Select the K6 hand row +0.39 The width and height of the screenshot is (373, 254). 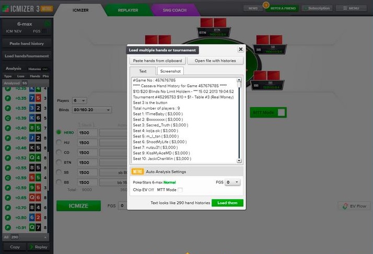[x=25, y=118]
